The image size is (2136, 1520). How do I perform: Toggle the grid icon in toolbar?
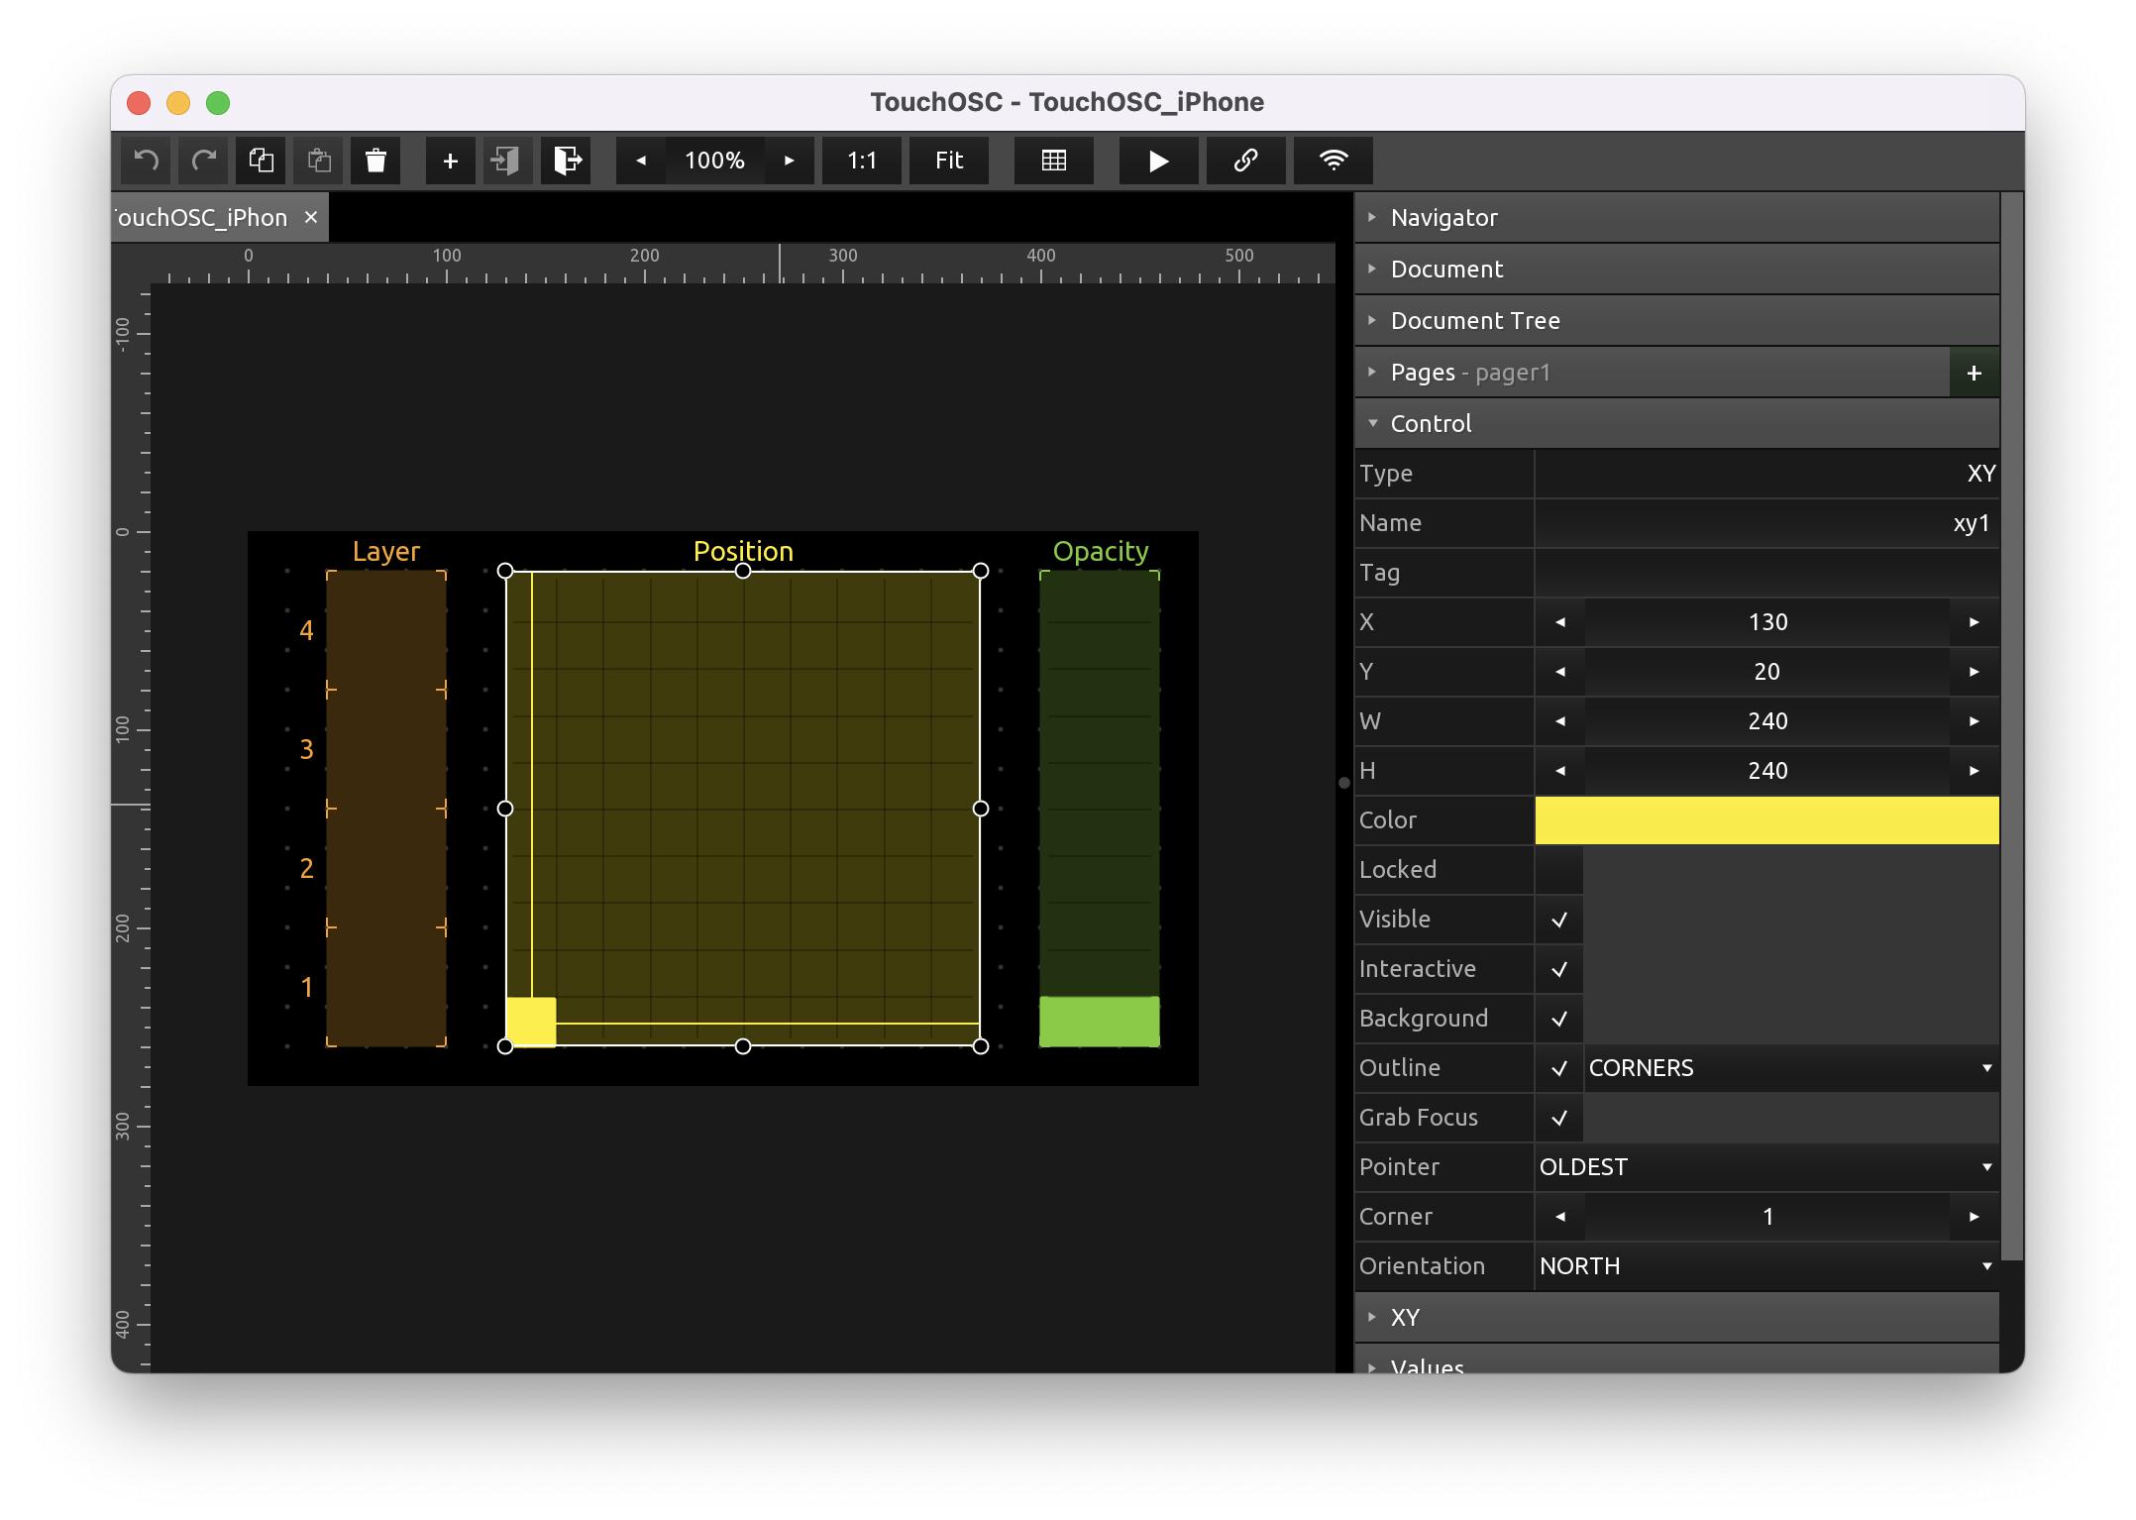pyautogui.click(x=1054, y=161)
